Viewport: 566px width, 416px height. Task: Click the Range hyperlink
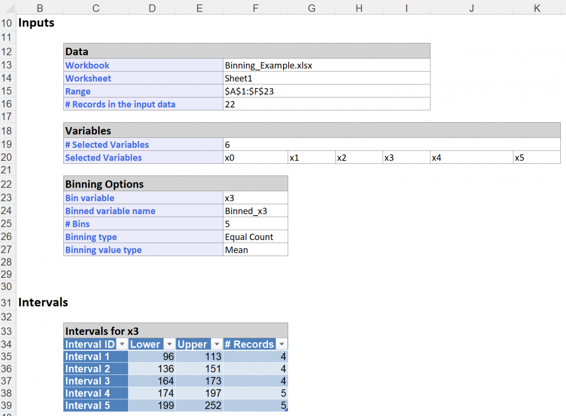click(x=78, y=91)
